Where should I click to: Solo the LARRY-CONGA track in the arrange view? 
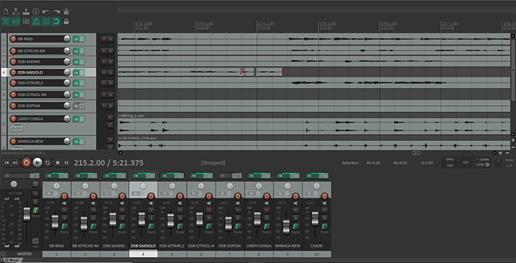coord(110,125)
